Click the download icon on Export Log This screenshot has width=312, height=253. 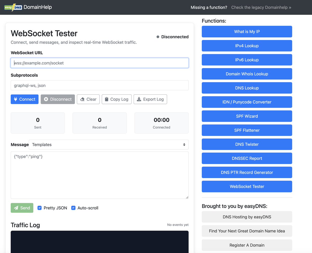tap(139, 99)
